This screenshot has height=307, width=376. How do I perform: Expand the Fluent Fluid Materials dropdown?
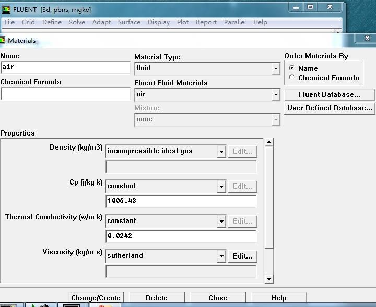tap(276, 95)
